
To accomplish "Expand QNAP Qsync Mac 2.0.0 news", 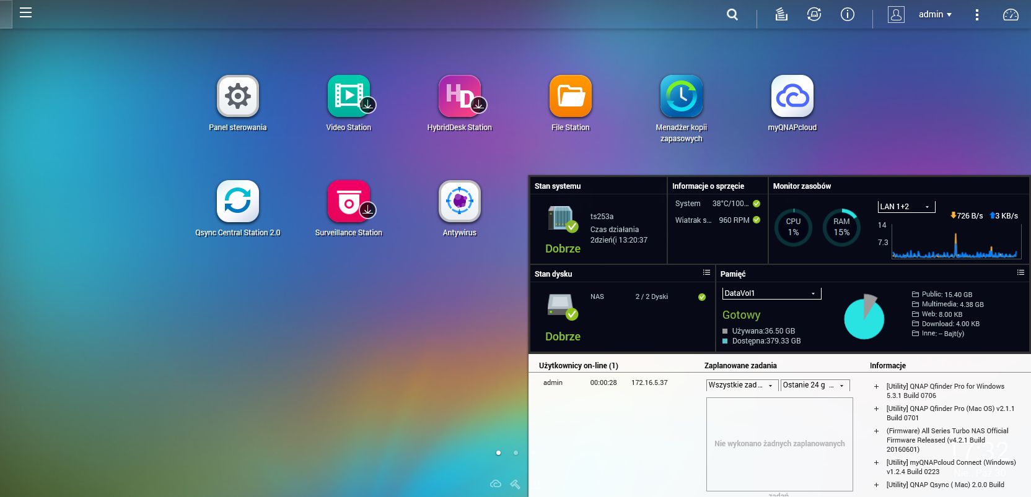I will click(876, 485).
